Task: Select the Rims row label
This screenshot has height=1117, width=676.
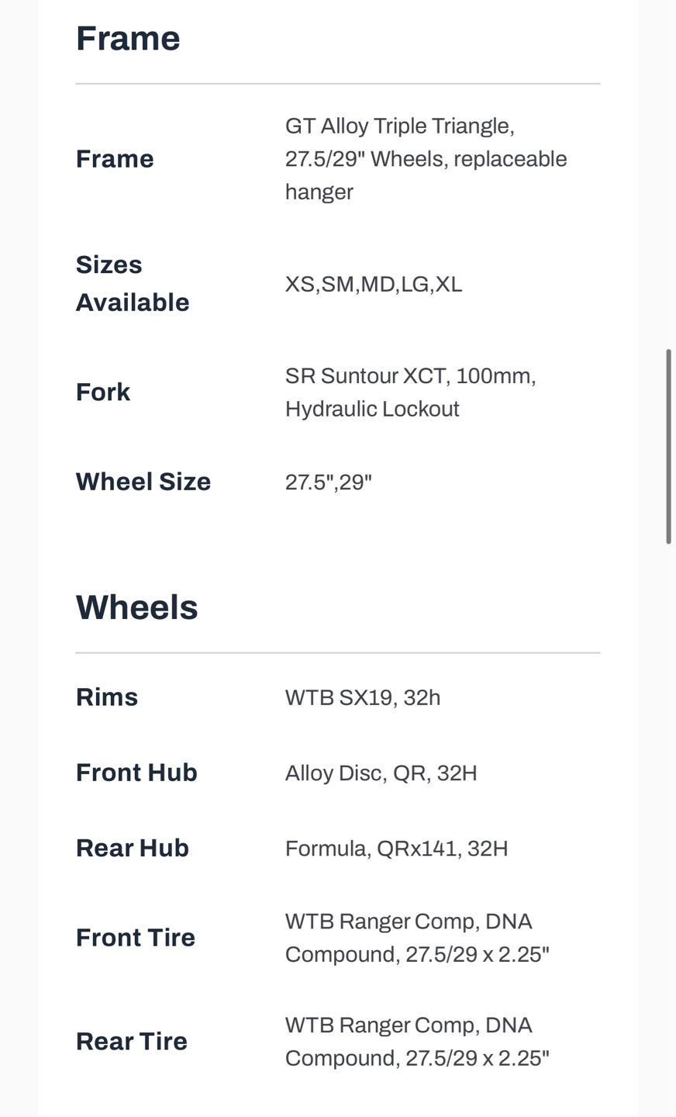Action: (x=107, y=697)
